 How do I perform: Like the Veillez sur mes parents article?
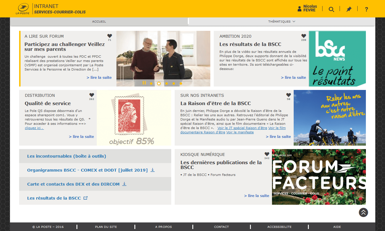110,36
